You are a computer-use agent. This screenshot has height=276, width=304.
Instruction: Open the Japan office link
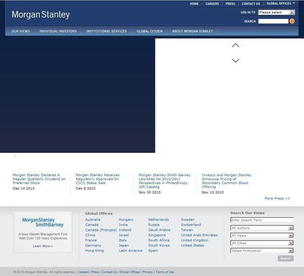pos(124,245)
